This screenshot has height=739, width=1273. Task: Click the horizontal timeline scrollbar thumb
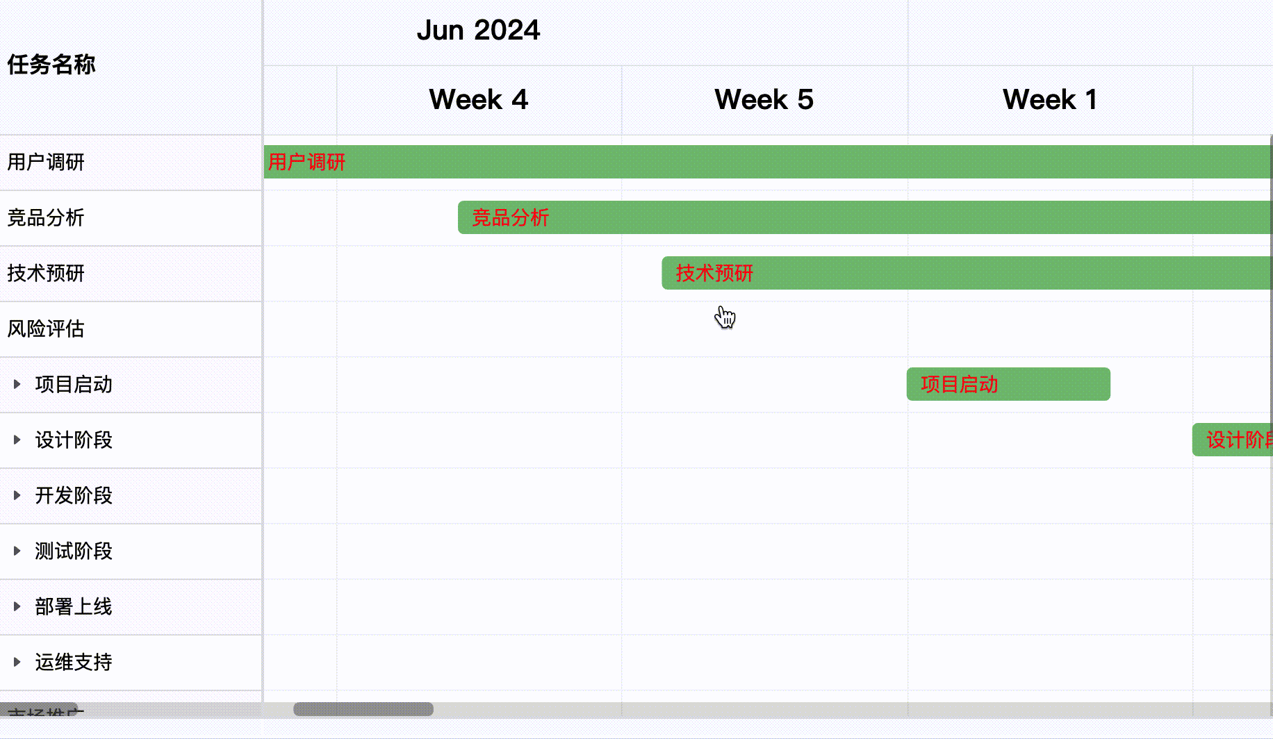pyautogui.click(x=363, y=709)
